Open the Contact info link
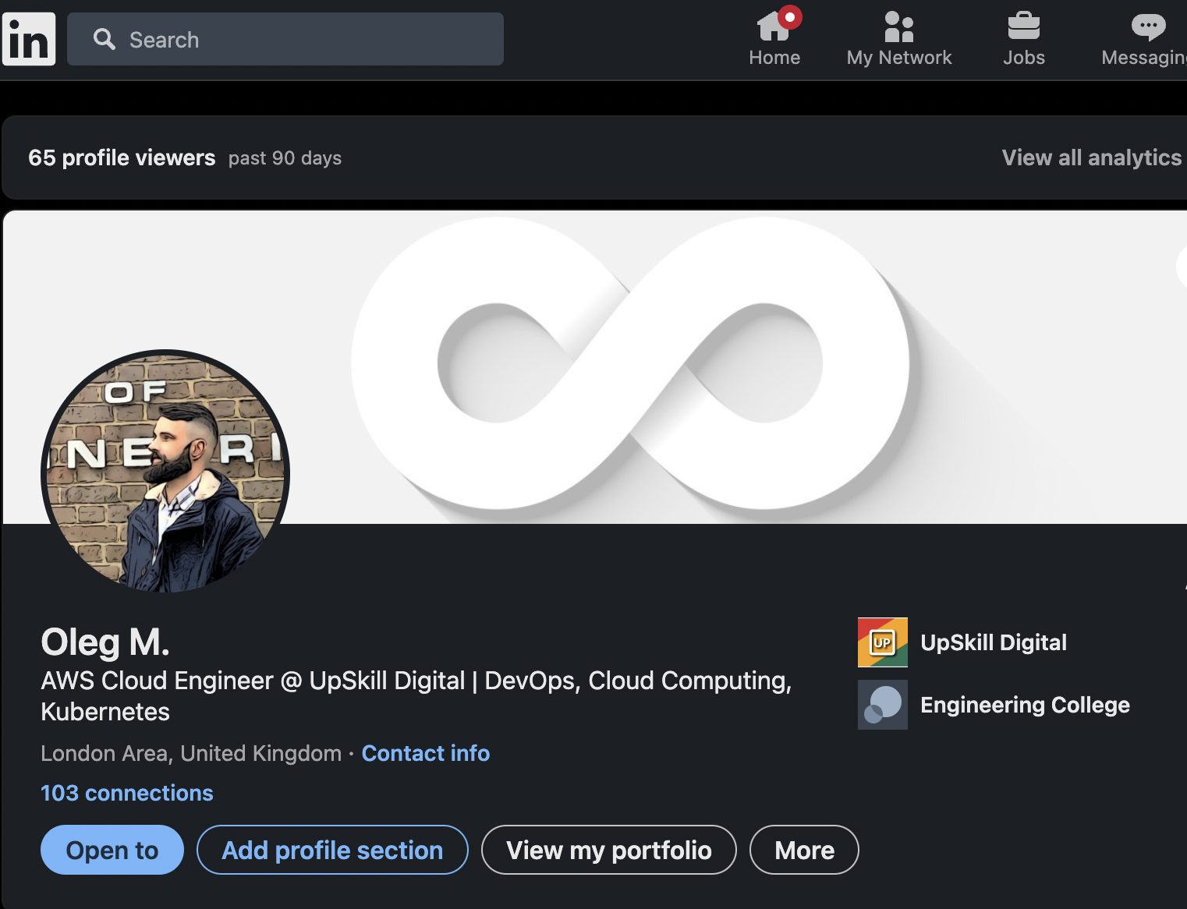Screen dimensions: 1187x909 [426, 753]
